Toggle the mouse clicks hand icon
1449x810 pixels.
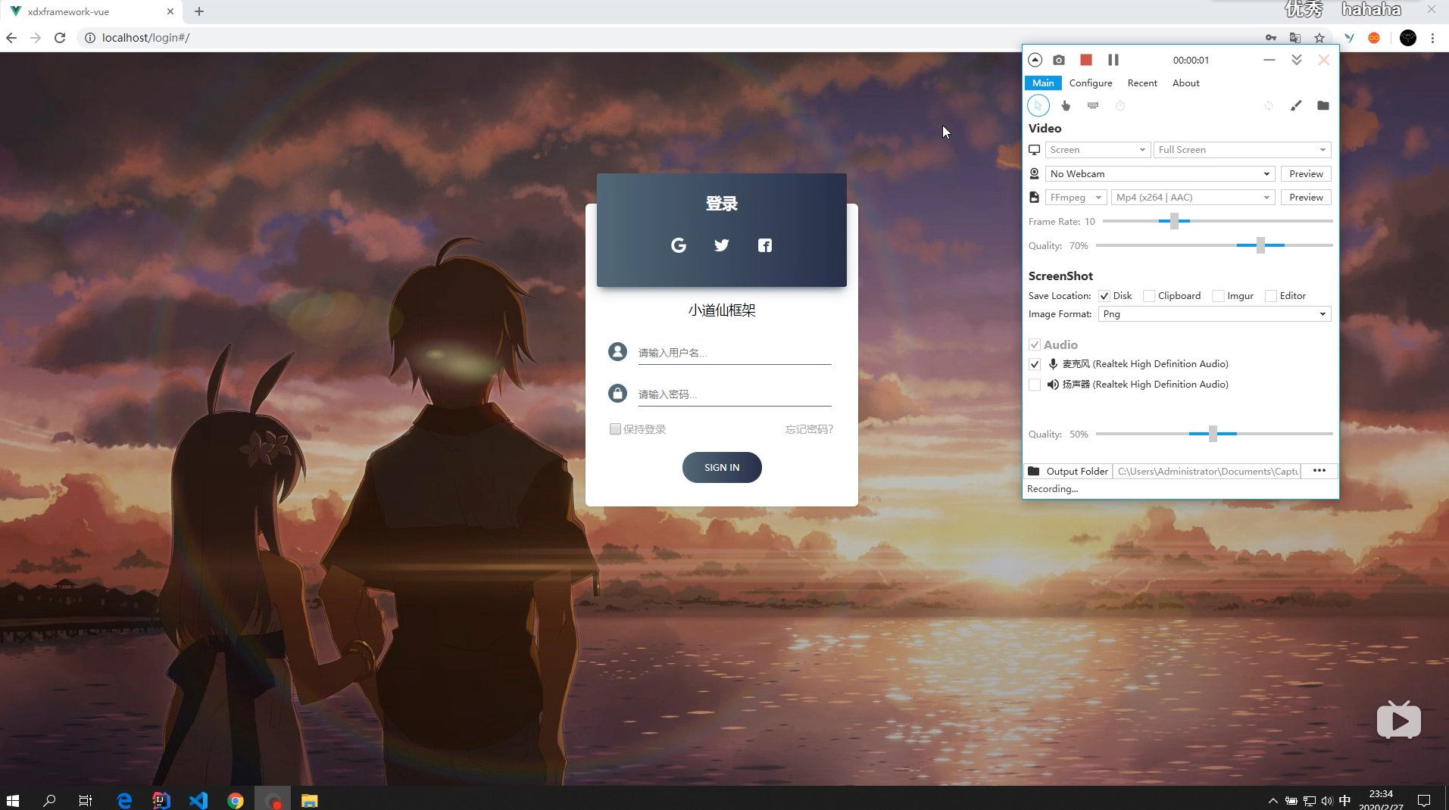(x=1066, y=105)
